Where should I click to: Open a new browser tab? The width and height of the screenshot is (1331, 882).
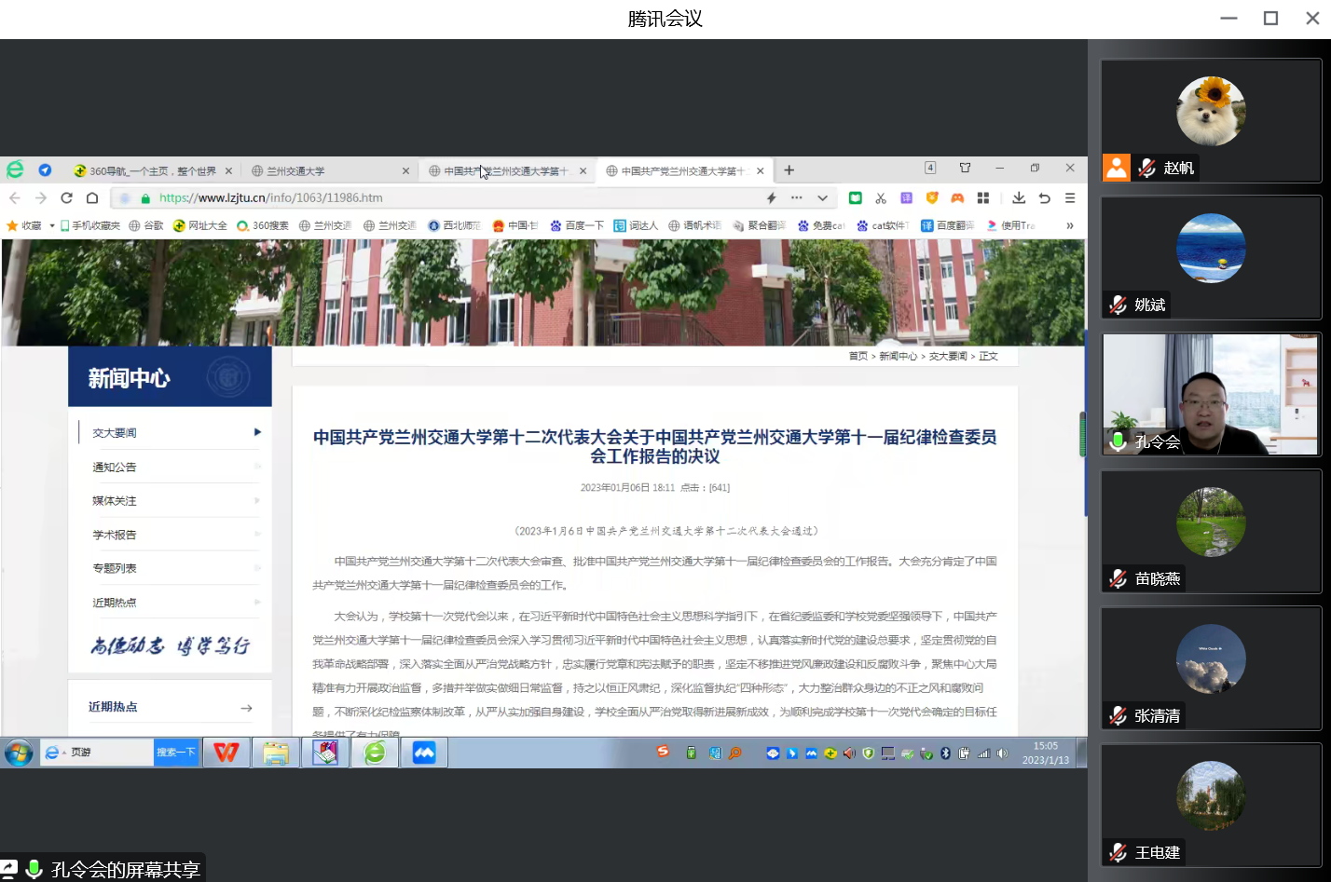coord(789,170)
